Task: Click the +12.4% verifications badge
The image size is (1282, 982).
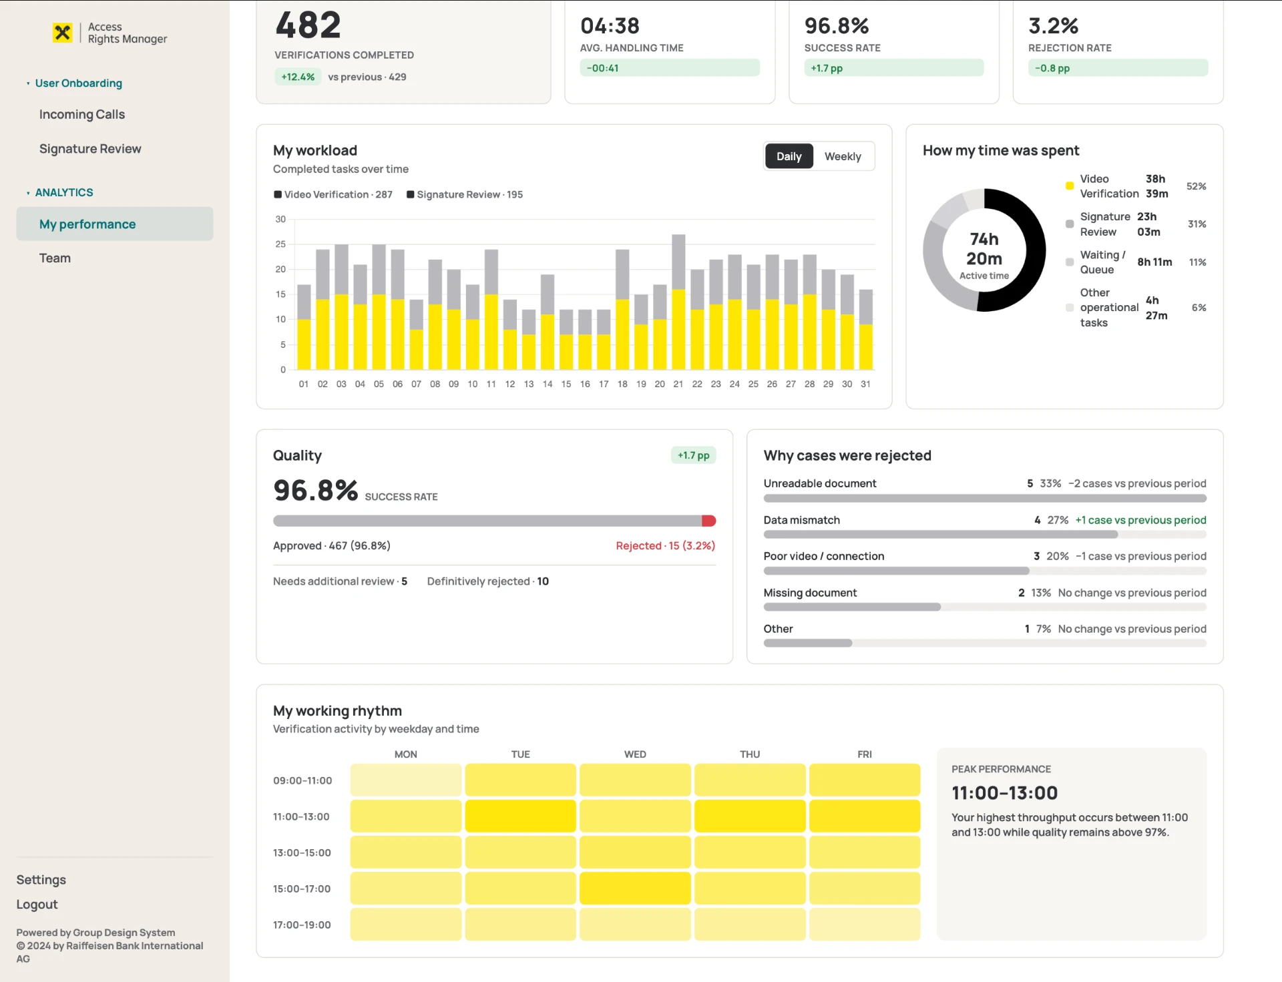Action: coord(298,77)
